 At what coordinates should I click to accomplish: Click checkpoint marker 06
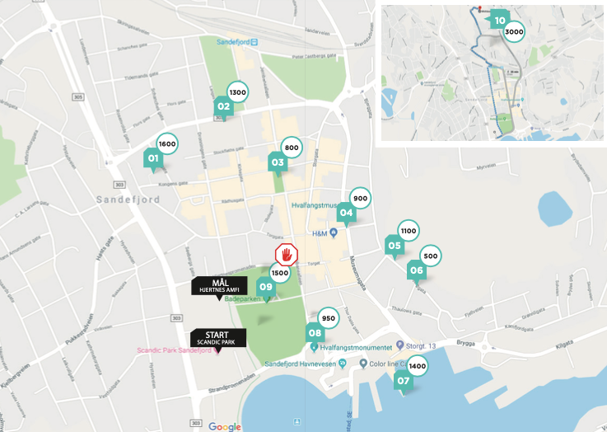(417, 270)
